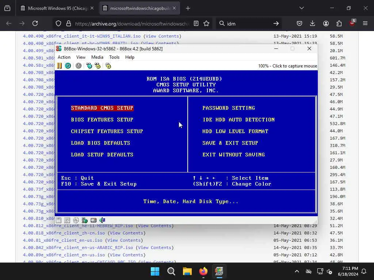Click '100% - Click to capture mouse' label
Image resolution: width=374 pixels, height=280 pixels.
pyautogui.click(x=287, y=66)
